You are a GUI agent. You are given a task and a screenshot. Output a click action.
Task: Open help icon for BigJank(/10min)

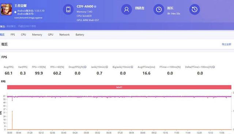[x=132, y=67]
